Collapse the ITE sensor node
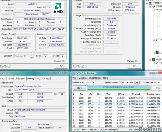The height and width of the screenshot is (132, 162). [150, 7]
